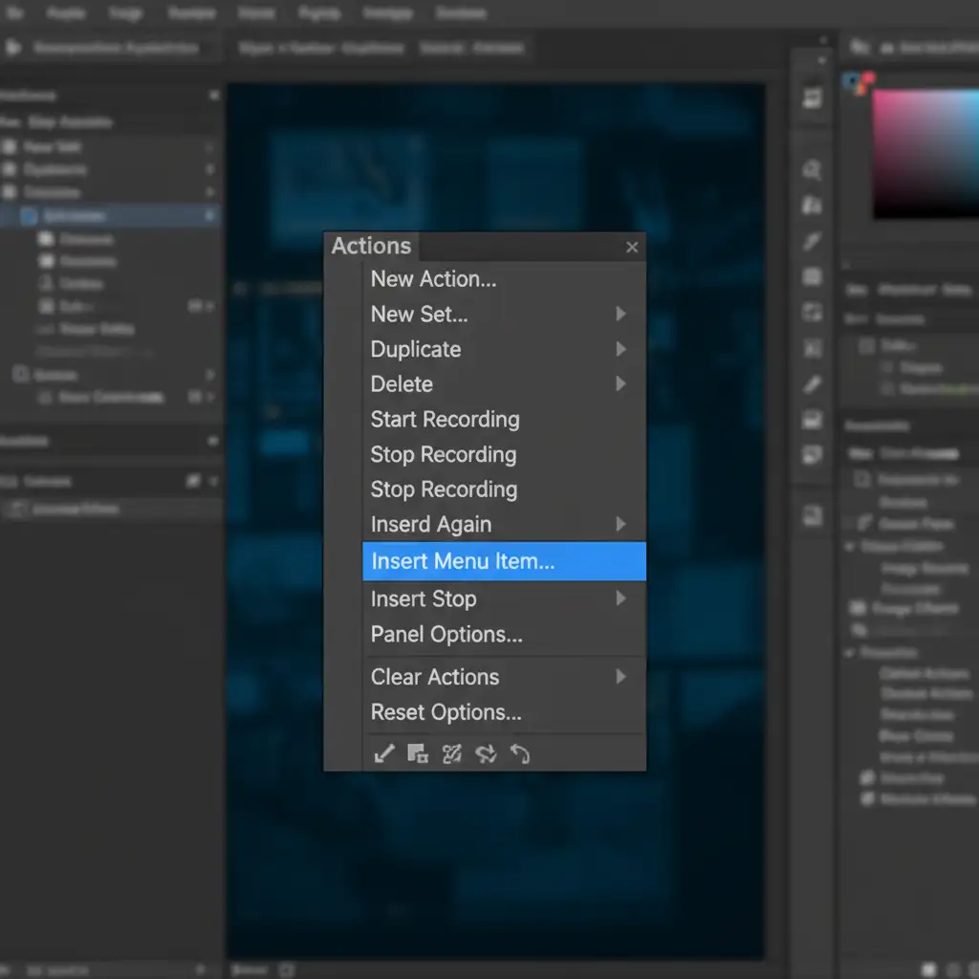Click Reset Options... in Actions menu

tap(446, 712)
